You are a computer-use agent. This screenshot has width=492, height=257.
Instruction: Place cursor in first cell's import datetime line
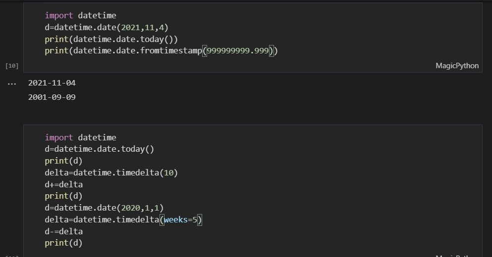coord(80,15)
